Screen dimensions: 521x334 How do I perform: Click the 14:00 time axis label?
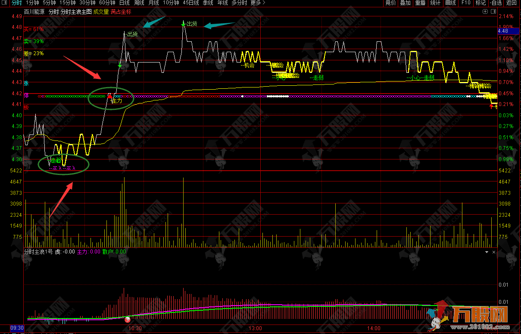tap(374, 328)
